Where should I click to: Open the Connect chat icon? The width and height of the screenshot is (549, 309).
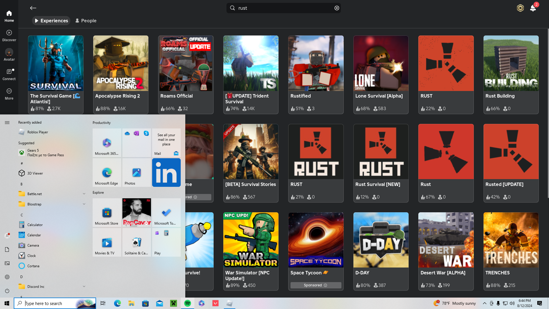[9, 72]
